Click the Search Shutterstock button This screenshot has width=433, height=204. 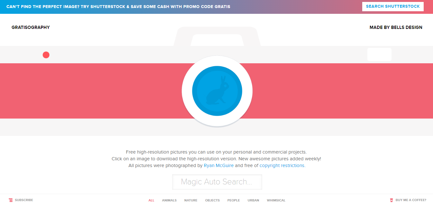click(393, 6)
